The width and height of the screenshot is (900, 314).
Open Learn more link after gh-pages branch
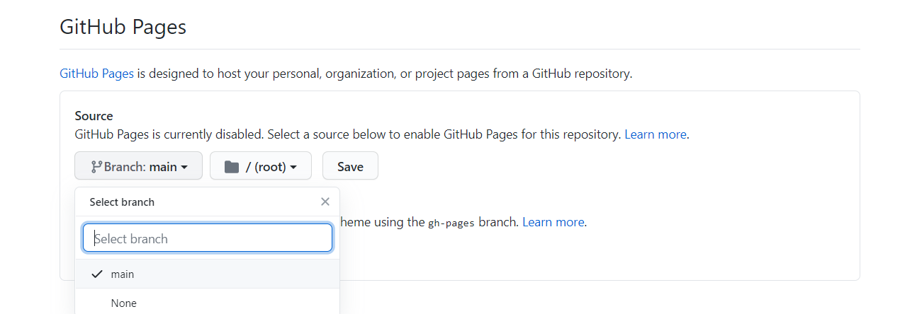tap(553, 222)
